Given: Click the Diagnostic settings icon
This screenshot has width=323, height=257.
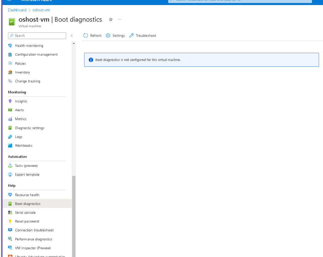Looking at the screenshot, I should coord(10,128).
